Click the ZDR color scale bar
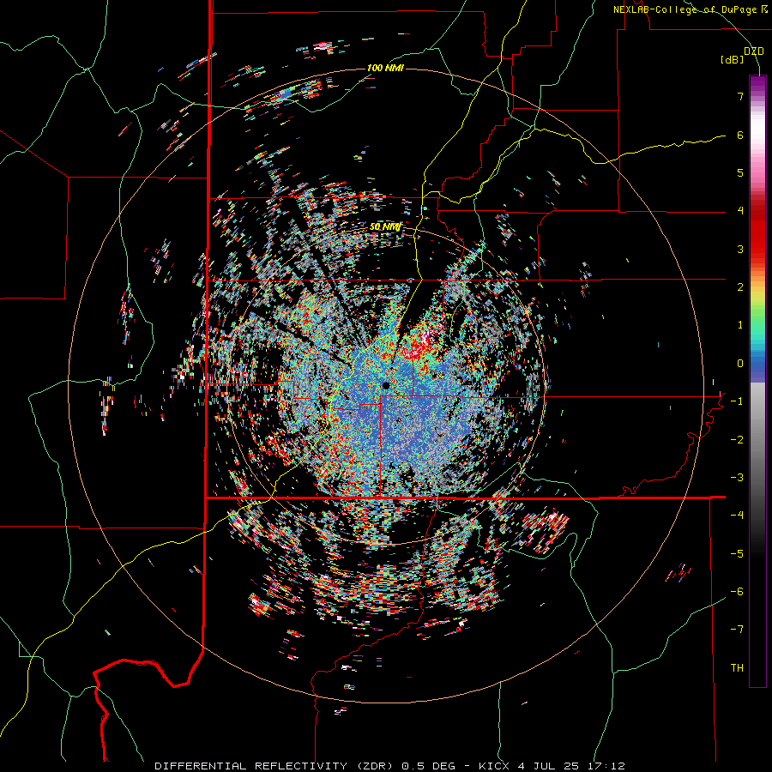This screenshot has height=772, width=772. 757,381
